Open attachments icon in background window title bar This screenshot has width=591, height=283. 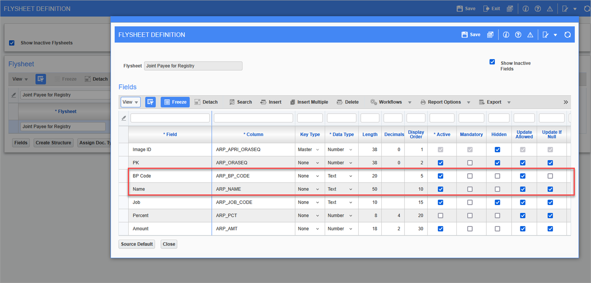pos(510,9)
